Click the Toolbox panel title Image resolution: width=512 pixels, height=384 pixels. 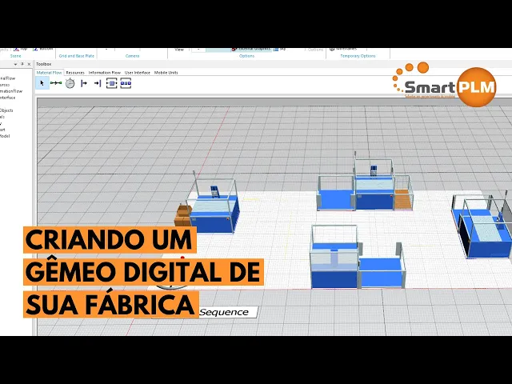tap(43, 64)
